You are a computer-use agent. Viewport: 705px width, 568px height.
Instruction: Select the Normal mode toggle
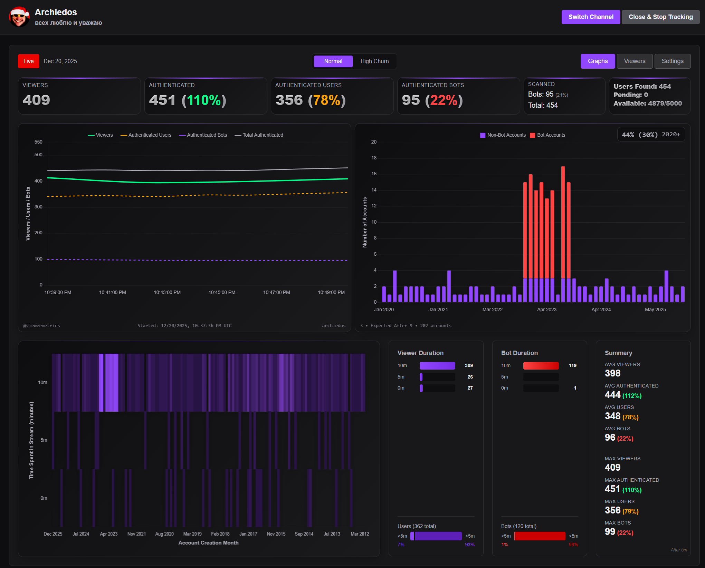pos(333,61)
